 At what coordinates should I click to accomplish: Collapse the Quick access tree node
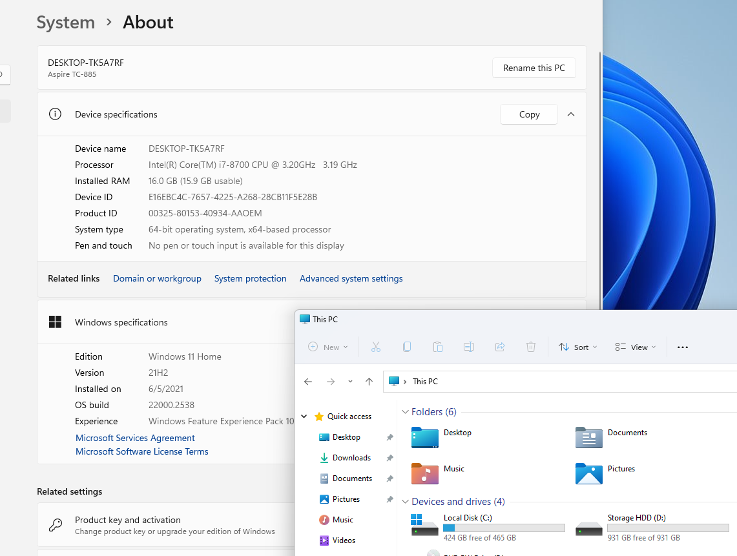[304, 417]
